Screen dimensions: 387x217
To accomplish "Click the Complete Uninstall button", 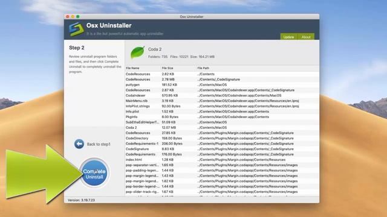I will pos(94,174).
